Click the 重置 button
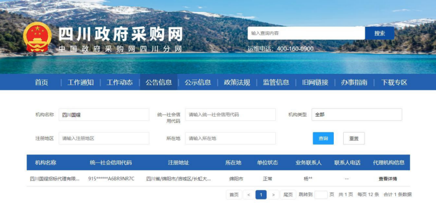 click(x=354, y=138)
